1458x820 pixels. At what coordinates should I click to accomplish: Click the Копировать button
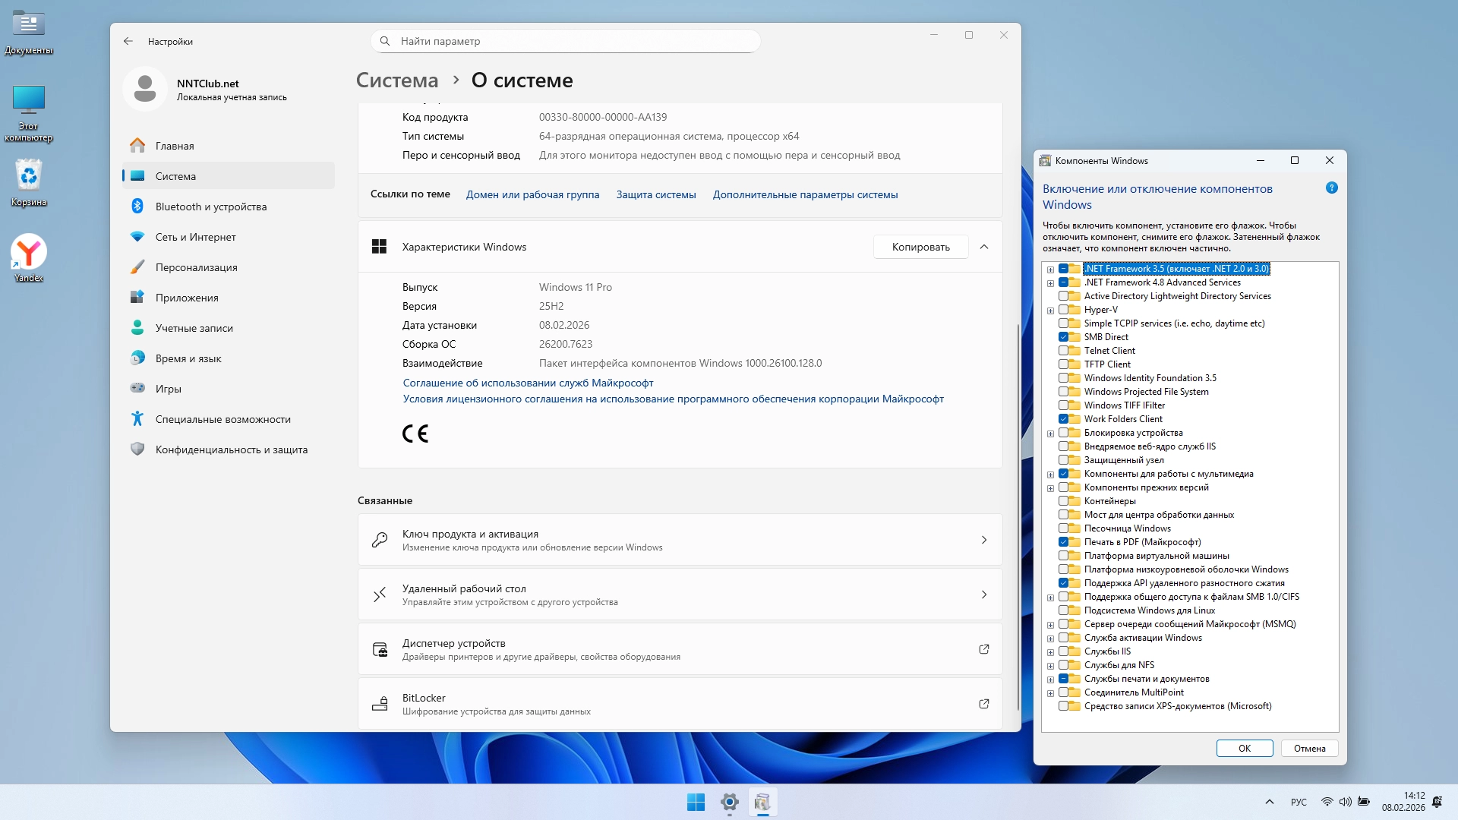(x=920, y=247)
